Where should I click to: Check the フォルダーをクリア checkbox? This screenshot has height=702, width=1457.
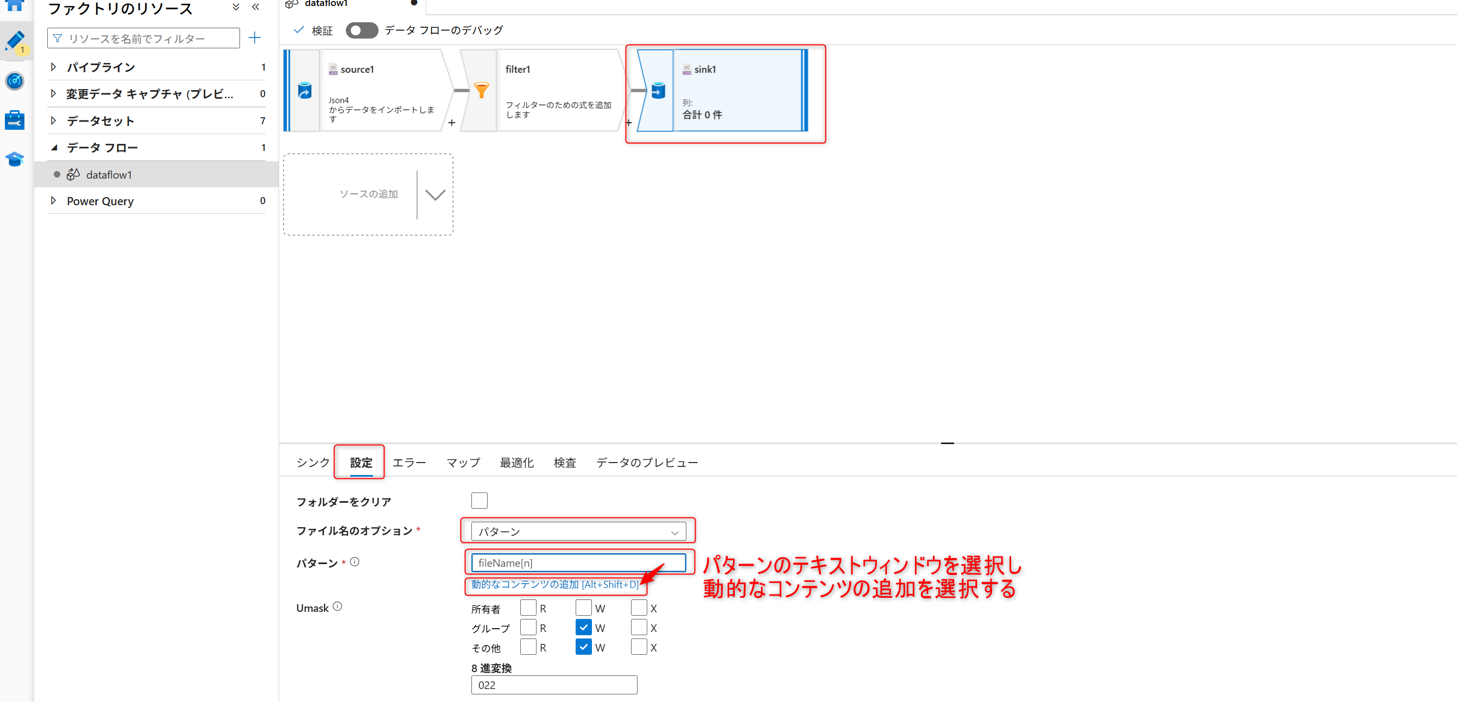[479, 501]
